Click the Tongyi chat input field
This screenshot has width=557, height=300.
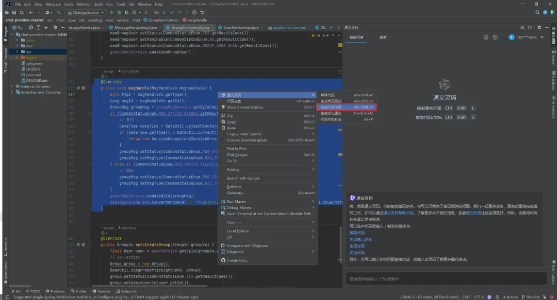pos(447,279)
